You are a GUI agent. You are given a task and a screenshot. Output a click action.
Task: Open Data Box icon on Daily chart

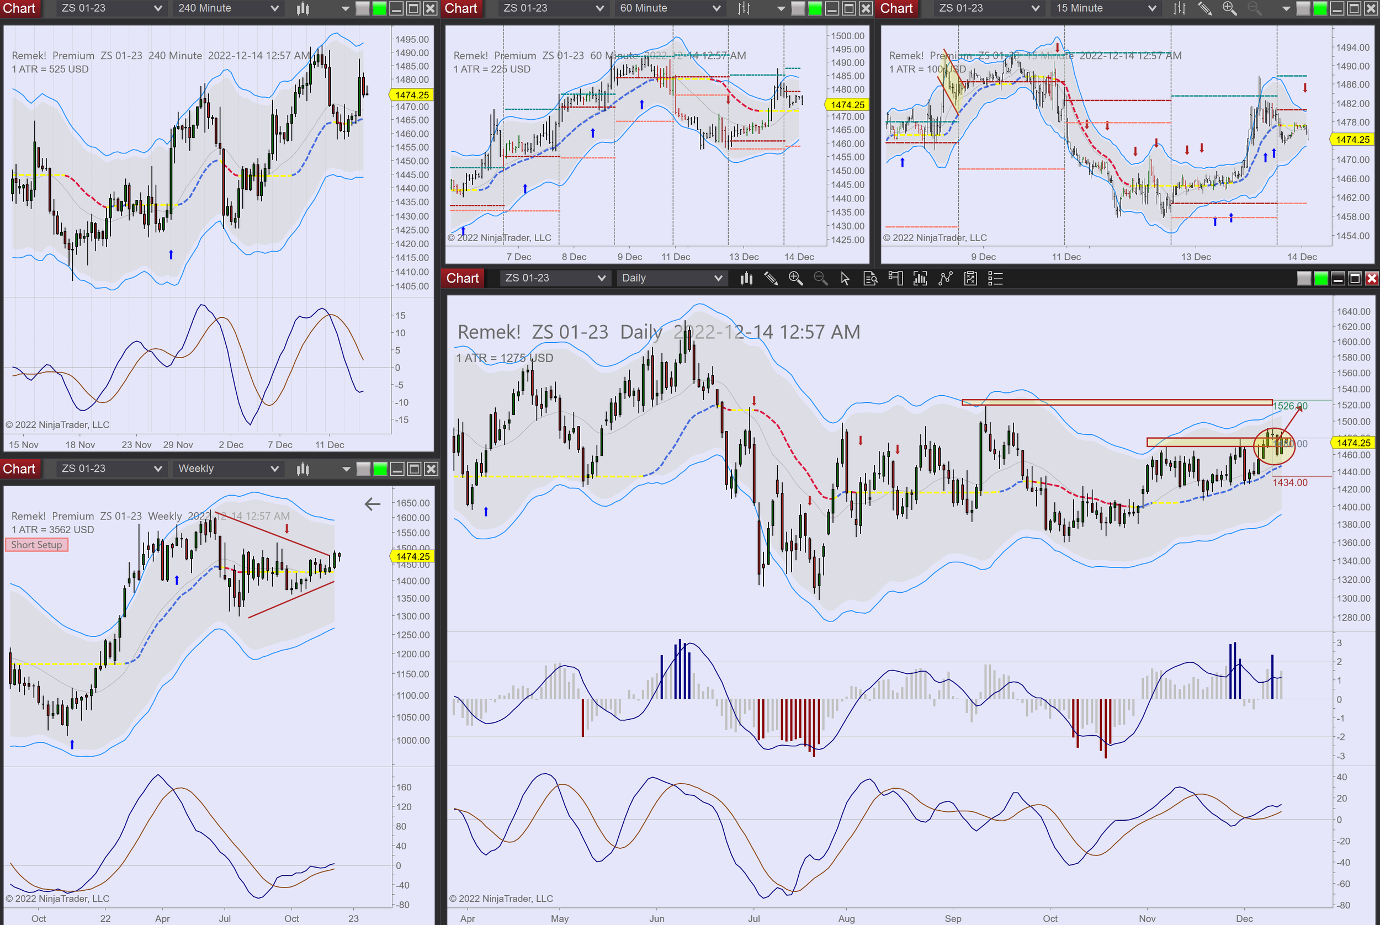pos(871,279)
